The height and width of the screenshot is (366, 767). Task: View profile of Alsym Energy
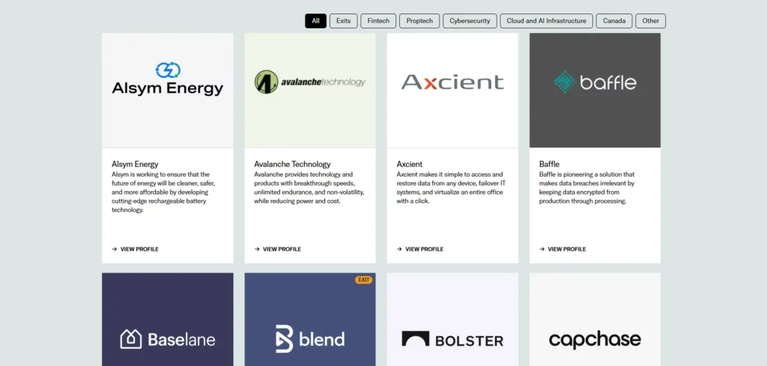135,249
